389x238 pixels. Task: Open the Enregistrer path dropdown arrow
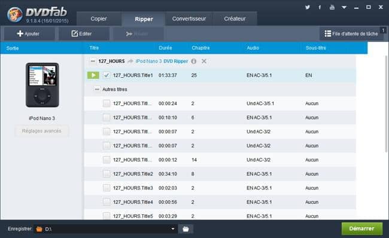[173, 229]
